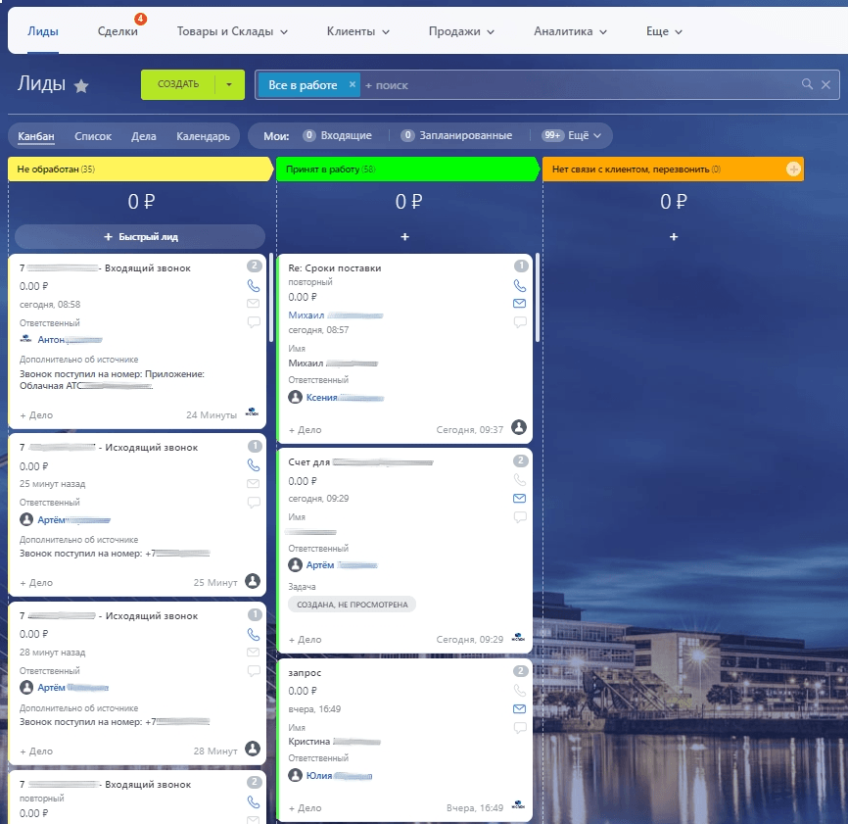Expand Товары и Склады menu
This screenshot has width=848, height=824.
[232, 31]
